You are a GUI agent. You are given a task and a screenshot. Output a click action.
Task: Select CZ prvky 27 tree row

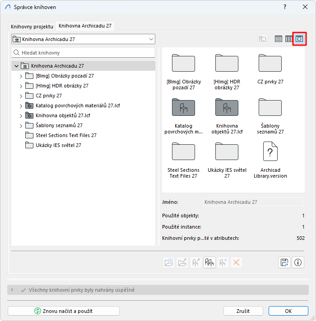coord(83,96)
